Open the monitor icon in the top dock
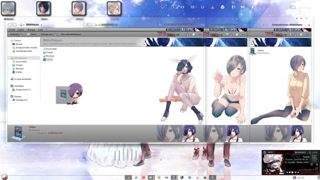This screenshot has height=180, width=320. (x=162, y=7)
